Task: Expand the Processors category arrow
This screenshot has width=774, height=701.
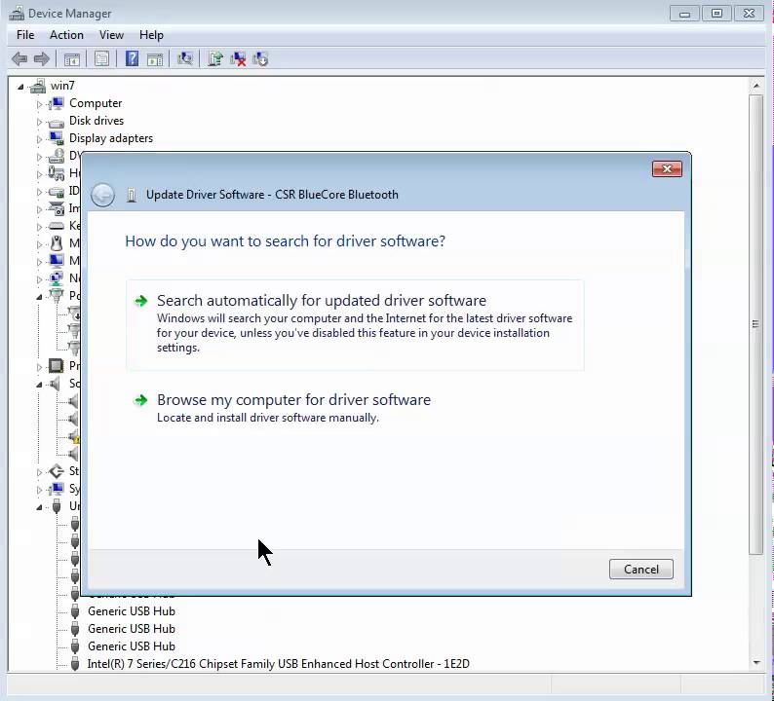Action: 40,367
